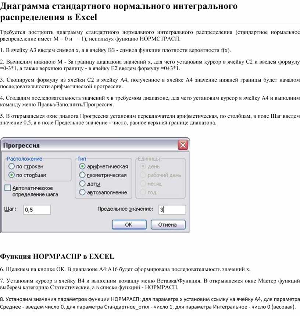This screenshot has height=316, width=300.
Task: Select the 'даты' type radio button
Action: point(82,184)
